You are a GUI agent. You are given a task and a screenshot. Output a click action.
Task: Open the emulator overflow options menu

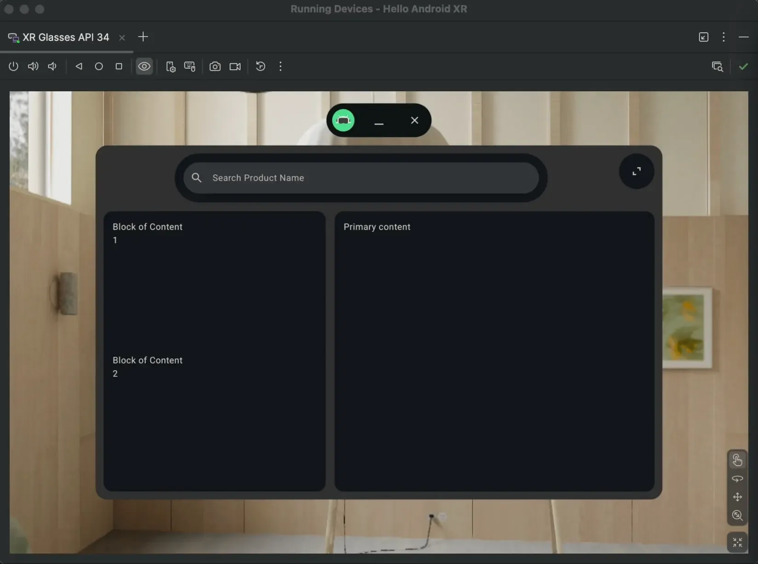pos(280,66)
